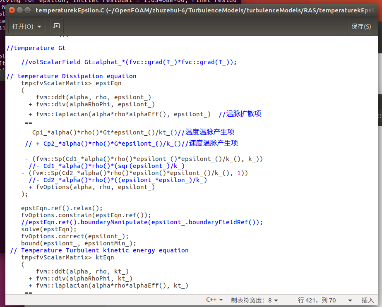Maximize the gedit window
Image resolution: width=382 pixels, height=307 pixels.
tap(28, 10)
